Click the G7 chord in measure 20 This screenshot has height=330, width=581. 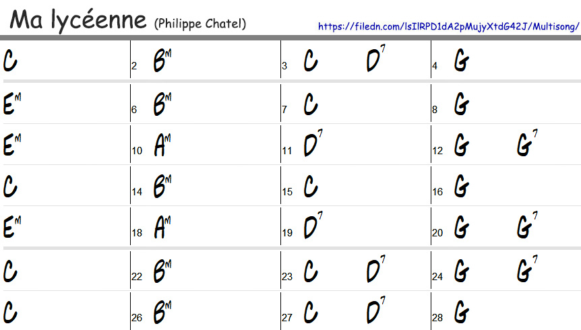(526, 226)
